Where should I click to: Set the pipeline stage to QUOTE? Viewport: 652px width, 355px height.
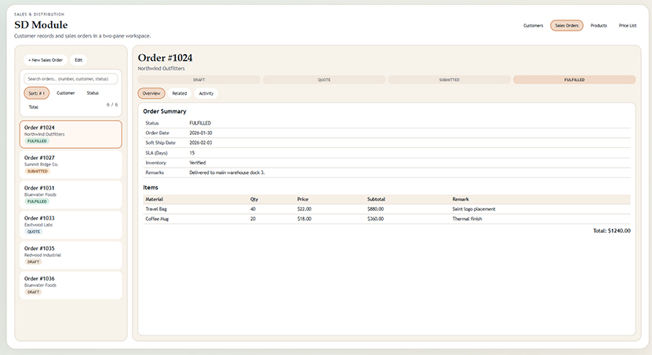(324, 80)
